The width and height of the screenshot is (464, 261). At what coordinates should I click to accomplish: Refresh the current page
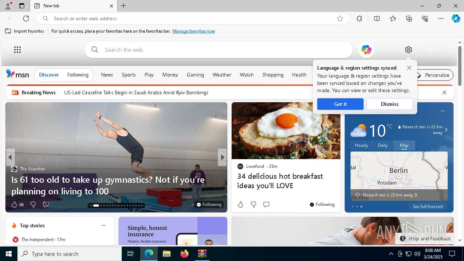(26, 18)
